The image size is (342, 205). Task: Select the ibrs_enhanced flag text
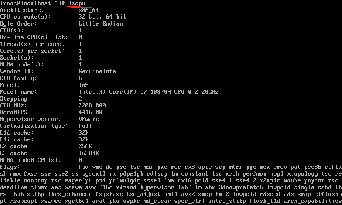pyautogui.click(x=70, y=194)
